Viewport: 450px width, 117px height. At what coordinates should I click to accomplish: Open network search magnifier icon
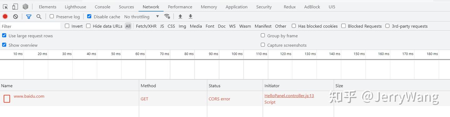(39, 16)
